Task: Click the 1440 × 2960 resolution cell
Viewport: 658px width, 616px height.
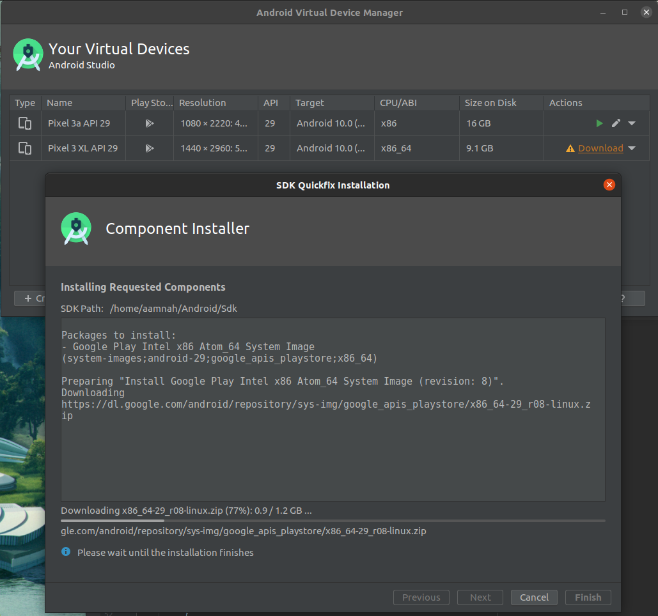Action: tap(215, 148)
